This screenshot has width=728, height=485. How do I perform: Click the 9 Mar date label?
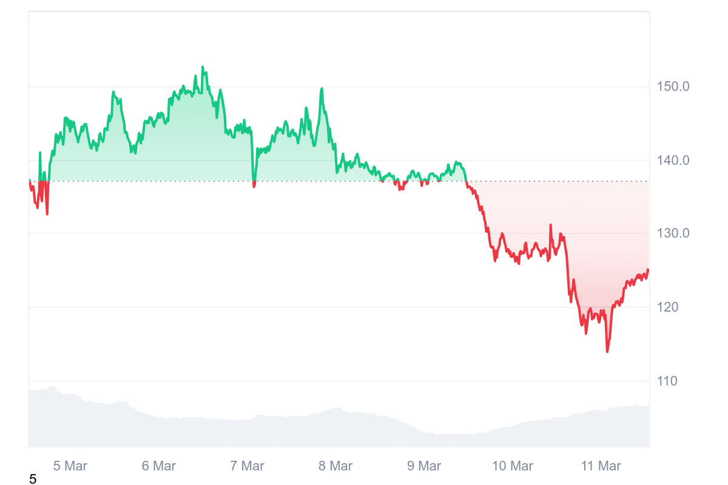pos(424,466)
